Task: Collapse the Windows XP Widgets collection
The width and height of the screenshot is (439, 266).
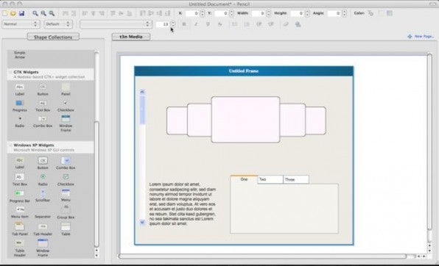Action: tap(10, 145)
